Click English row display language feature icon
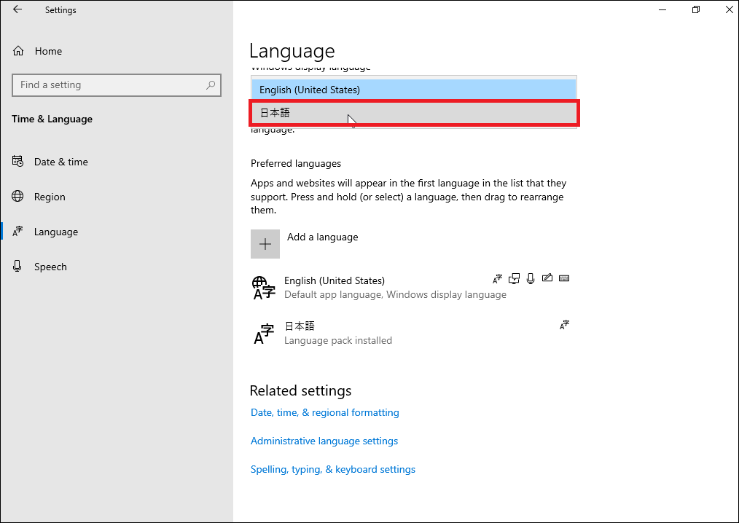Image resolution: width=739 pixels, height=523 pixels. tap(497, 278)
